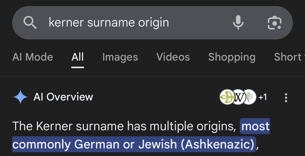The height and width of the screenshot is (156, 305).
Task: Open the Videos tab
Action: [173, 57]
